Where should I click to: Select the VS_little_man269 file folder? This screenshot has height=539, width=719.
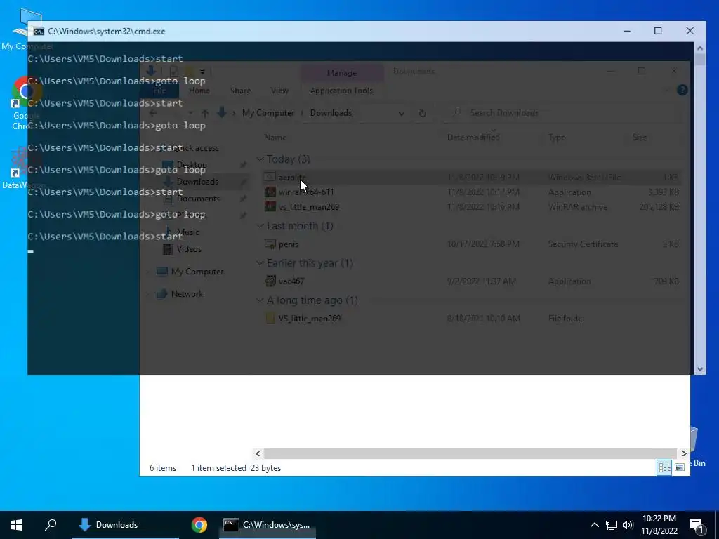point(310,318)
